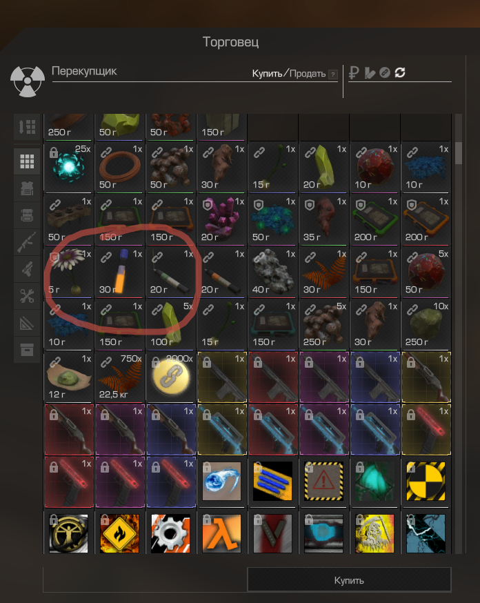The width and height of the screenshot is (480, 603).
Task: Click the refresh arrows icon
Action: point(400,72)
